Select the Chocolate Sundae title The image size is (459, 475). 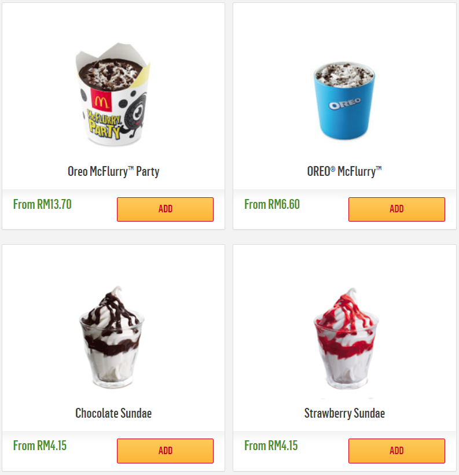coord(113,413)
